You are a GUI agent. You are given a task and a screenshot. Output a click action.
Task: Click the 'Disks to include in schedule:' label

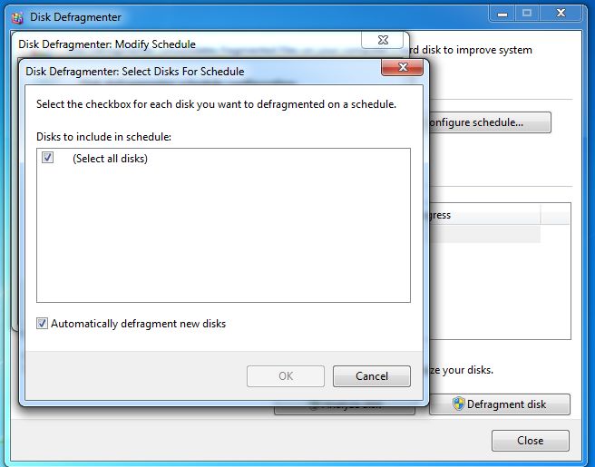pos(103,137)
